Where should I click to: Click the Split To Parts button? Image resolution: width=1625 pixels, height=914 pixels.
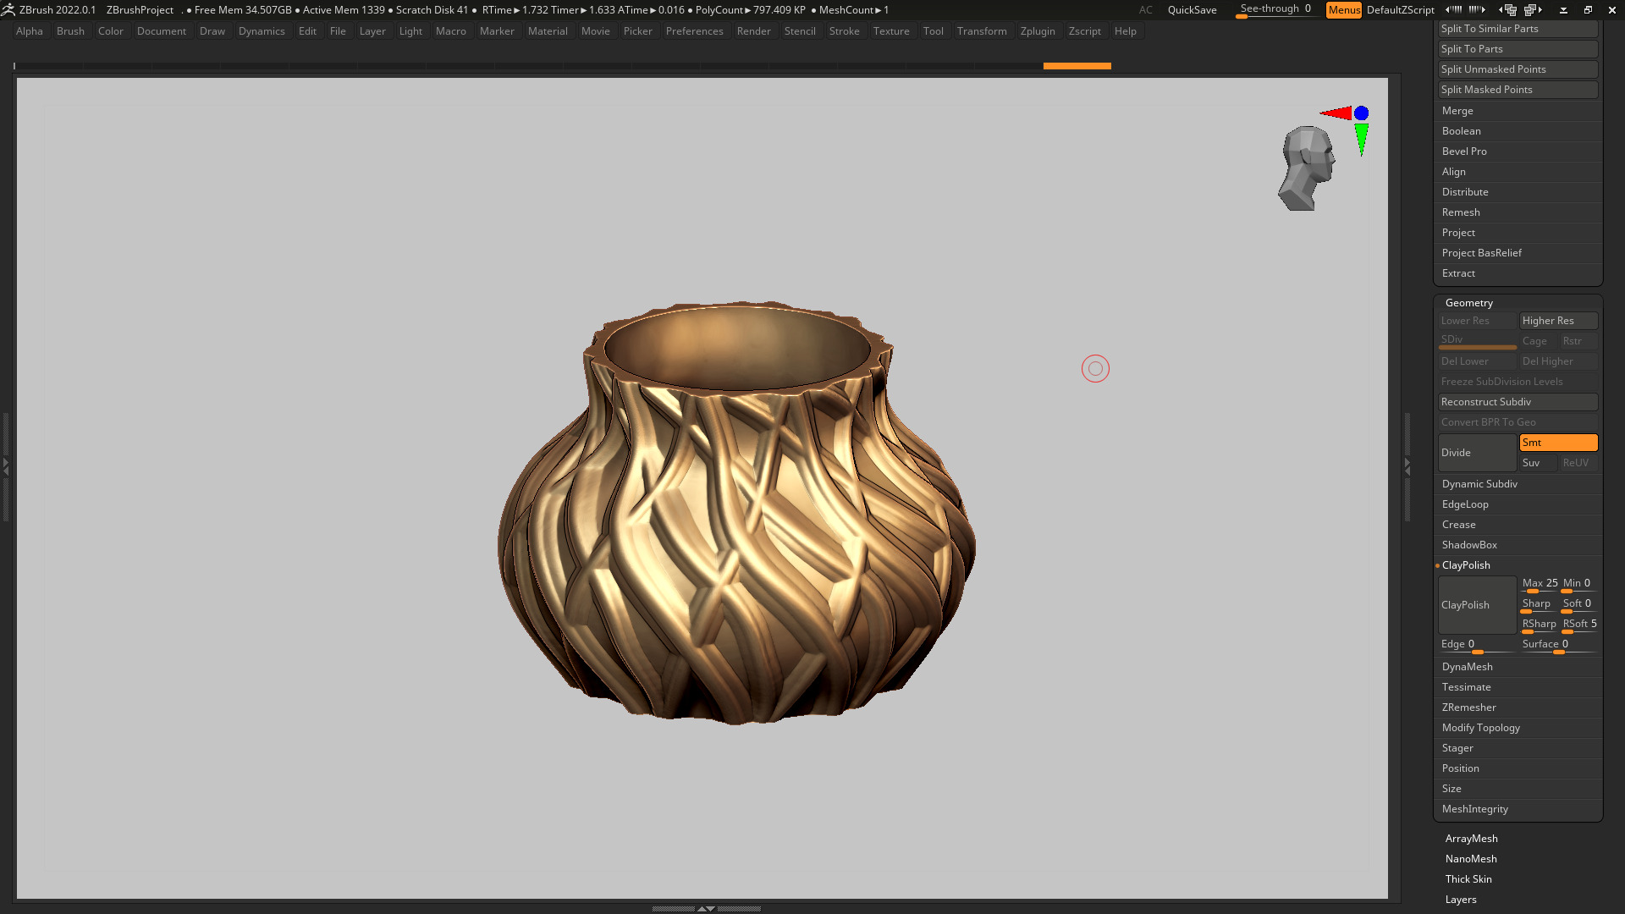coord(1518,49)
